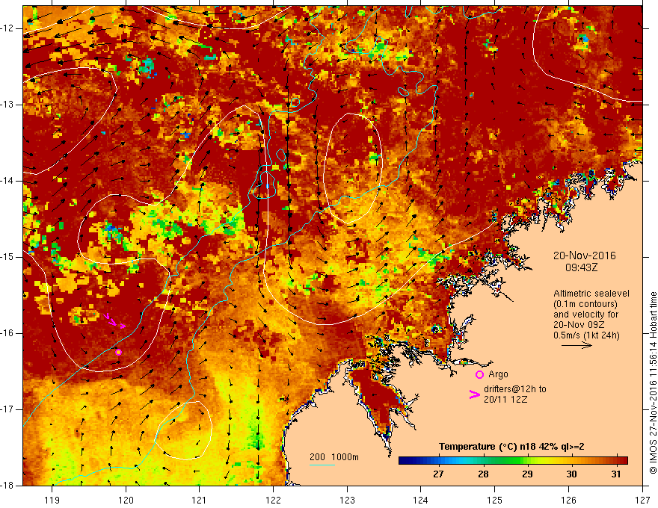The image size is (658, 508).
Task: Click the 'drifters@12h to' legend text
Action: coord(515,389)
